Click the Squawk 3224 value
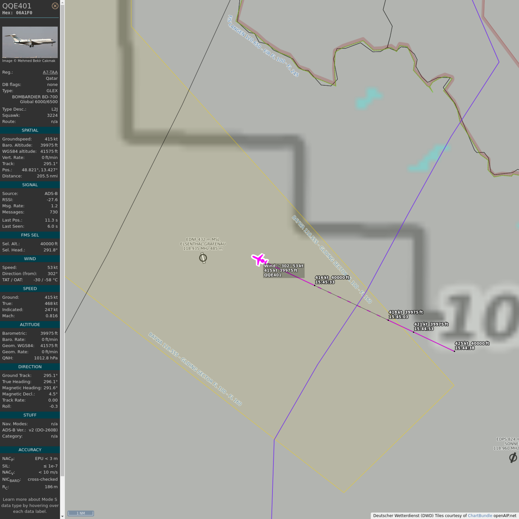Image resolution: width=519 pixels, height=519 pixels. [52, 115]
